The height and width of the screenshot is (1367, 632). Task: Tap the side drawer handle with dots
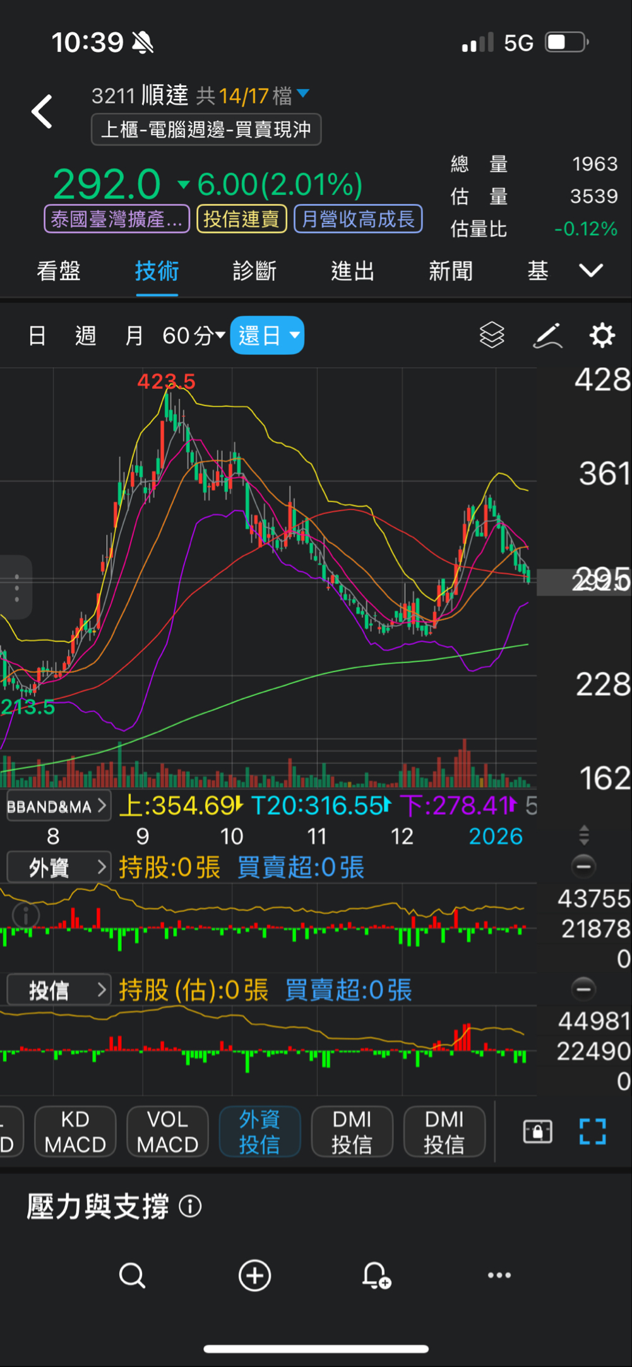click(x=16, y=588)
